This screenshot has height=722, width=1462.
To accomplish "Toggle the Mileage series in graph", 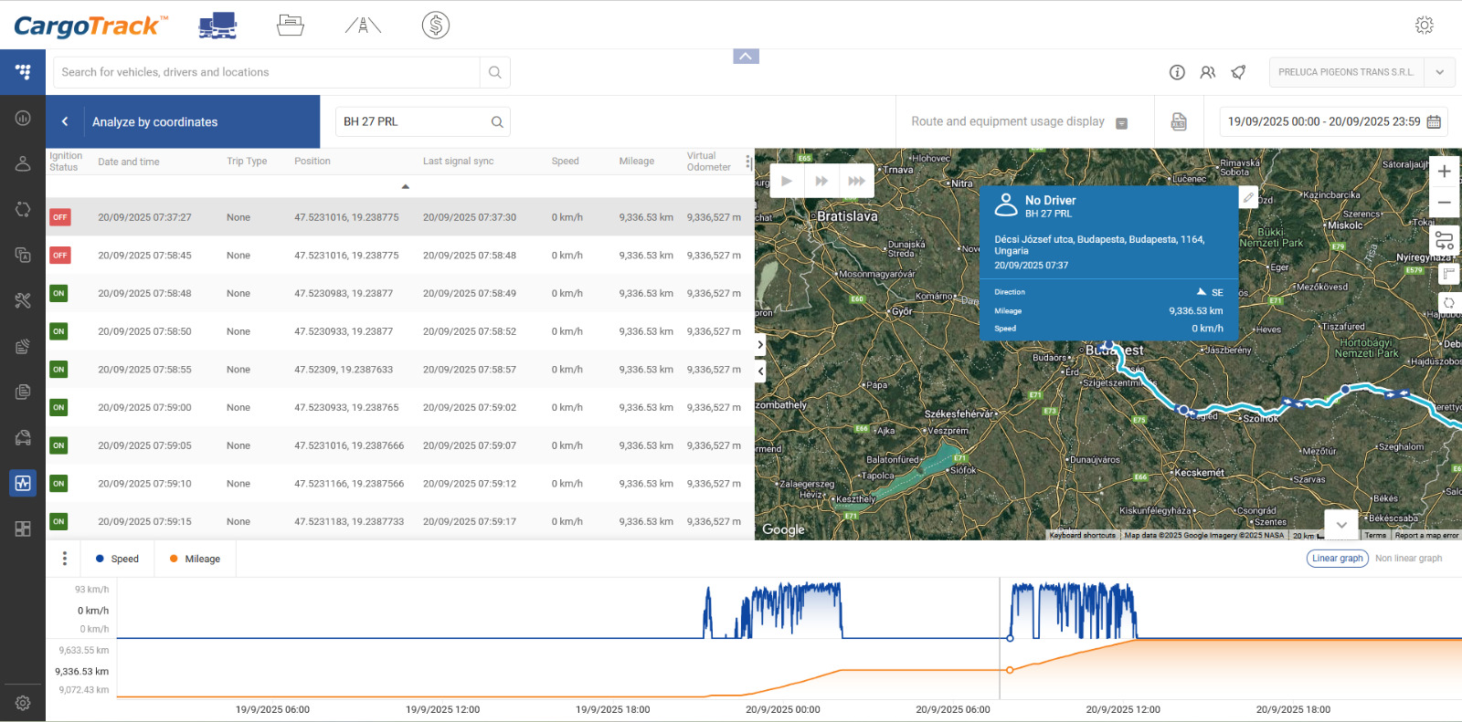I will 195,559.
